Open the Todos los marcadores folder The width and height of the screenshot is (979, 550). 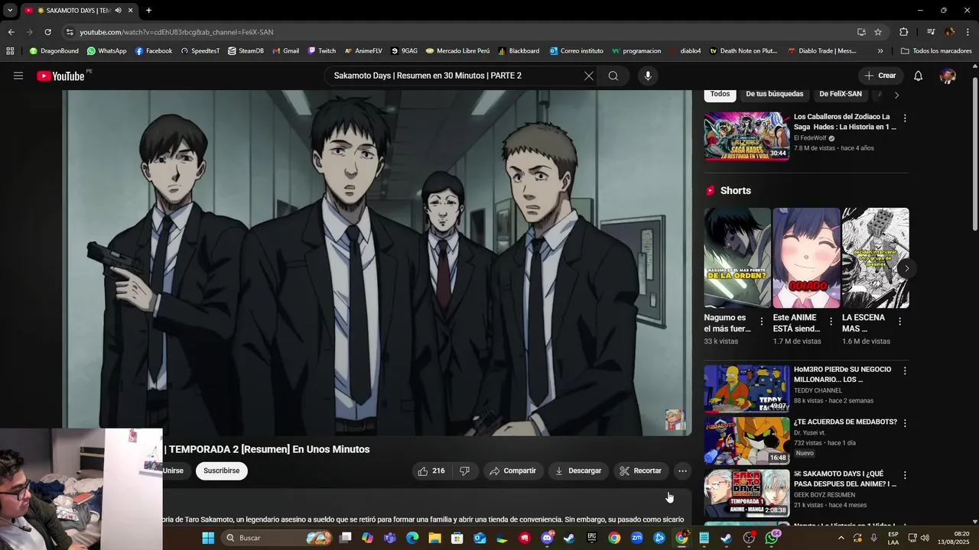936,51
